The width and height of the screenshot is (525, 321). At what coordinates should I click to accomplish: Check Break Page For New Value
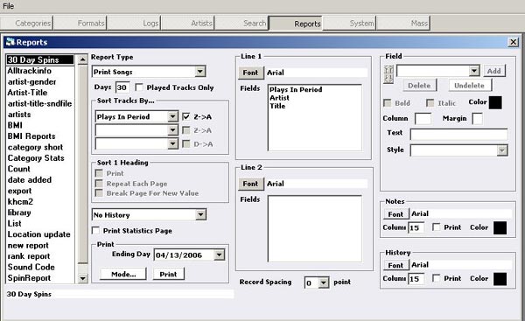(x=99, y=192)
